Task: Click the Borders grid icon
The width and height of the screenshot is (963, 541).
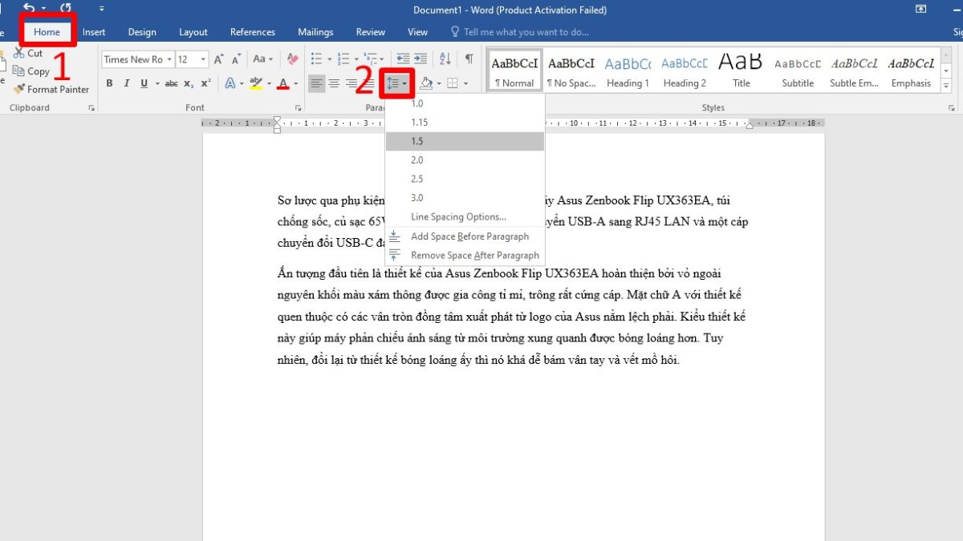Action: [453, 83]
